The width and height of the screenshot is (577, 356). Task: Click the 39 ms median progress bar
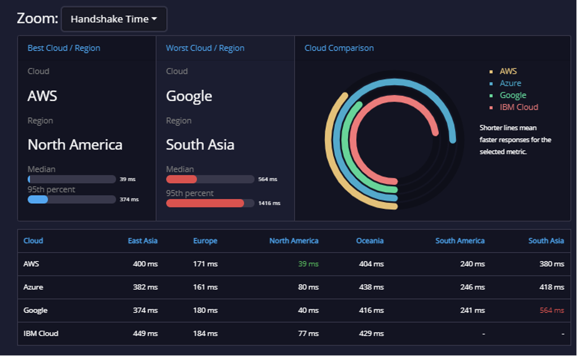pyautogui.click(x=72, y=179)
